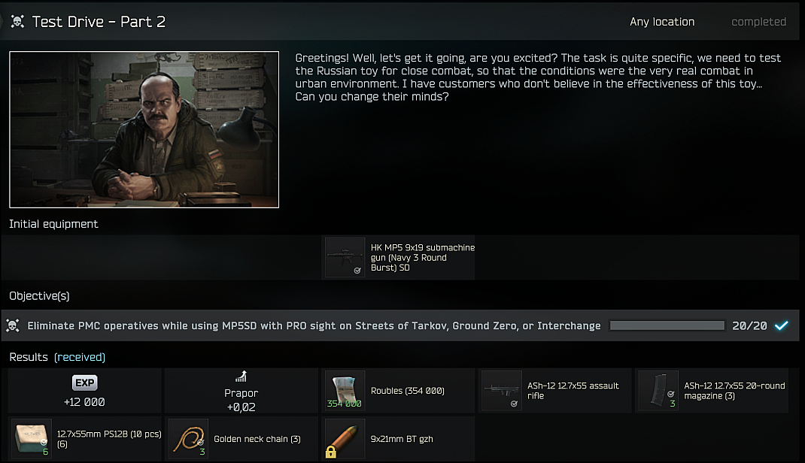Open the HK MP5 submachine gun item icon
This screenshot has height=463, width=805.
coord(345,257)
